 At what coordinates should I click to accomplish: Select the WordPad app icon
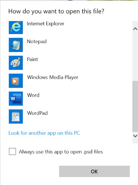[x=16, y=116]
